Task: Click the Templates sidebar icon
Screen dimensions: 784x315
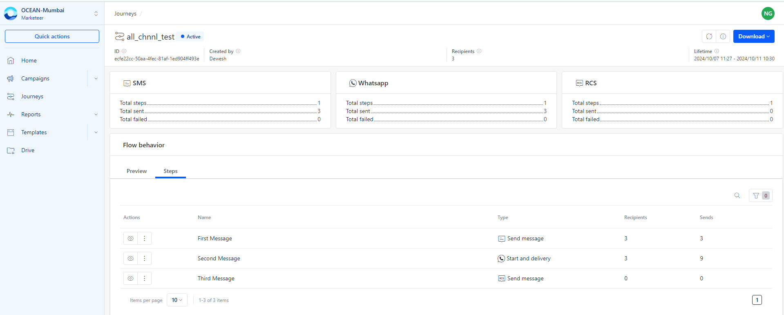Action: 11,132
